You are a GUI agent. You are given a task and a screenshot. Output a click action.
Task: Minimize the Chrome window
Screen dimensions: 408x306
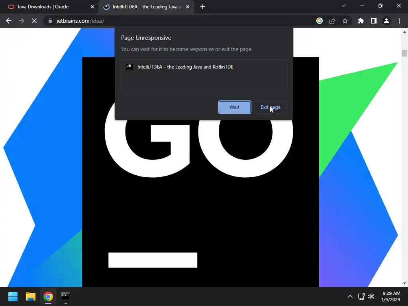pos(362,6)
